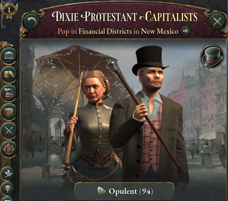Close the Capitalists pop panel
The image size is (228, 201).
coord(217,21)
